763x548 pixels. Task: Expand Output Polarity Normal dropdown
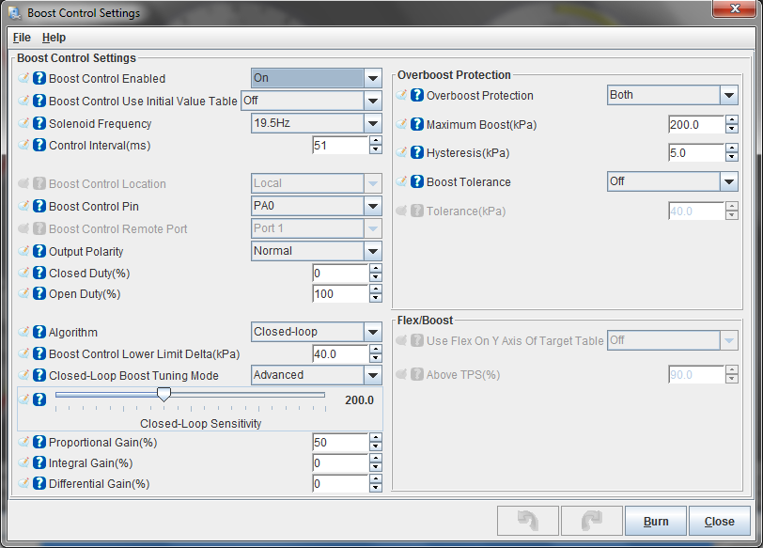(373, 251)
